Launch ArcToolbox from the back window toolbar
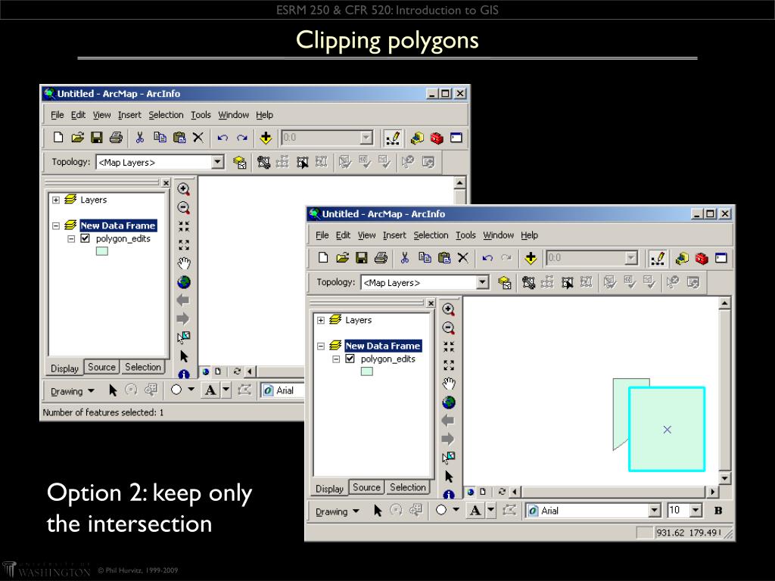The width and height of the screenshot is (775, 581). tap(437, 138)
